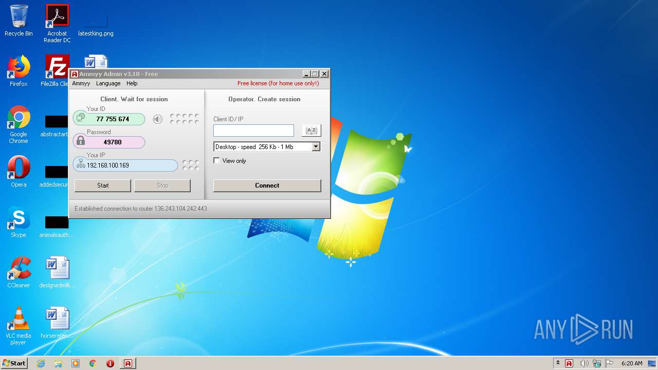Click the Start button in client panel
Screen dimensions: 658x370
tap(103, 186)
